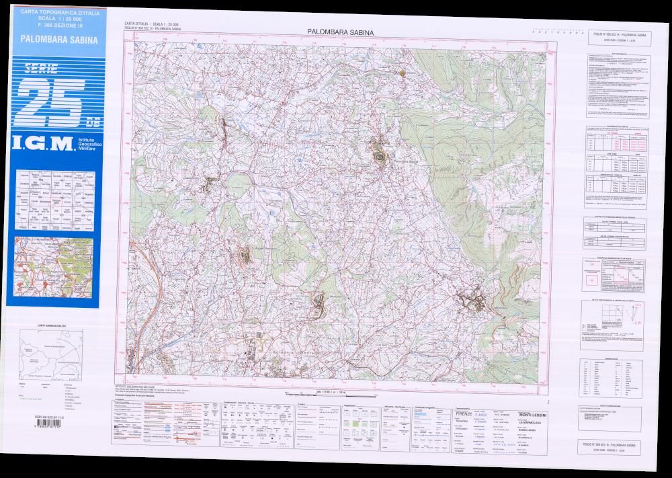Select the "I.G.M." logo lettering
Screen dimensions: 672x478
[x=43, y=144]
